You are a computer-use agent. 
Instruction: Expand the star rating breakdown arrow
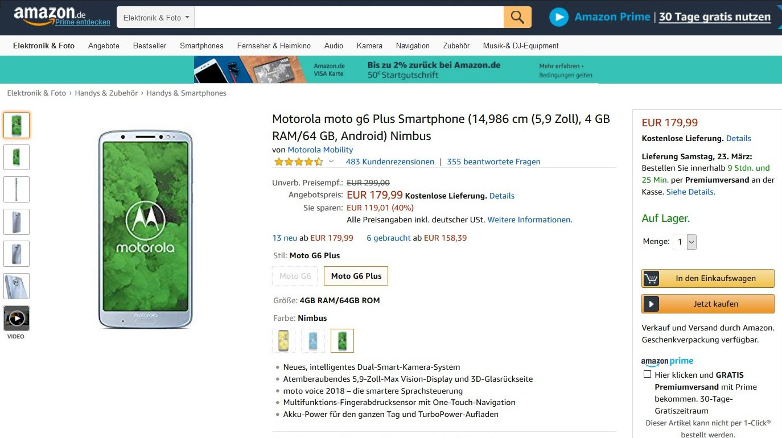pyautogui.click(x=331, y=162)
